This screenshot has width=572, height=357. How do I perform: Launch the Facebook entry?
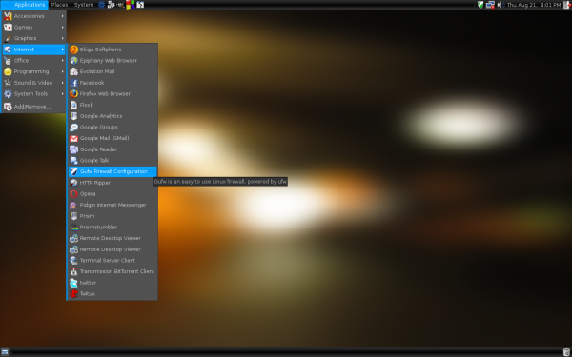(112, 83)
